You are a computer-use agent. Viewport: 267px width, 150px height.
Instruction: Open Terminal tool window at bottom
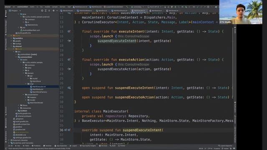coord(47,146)
